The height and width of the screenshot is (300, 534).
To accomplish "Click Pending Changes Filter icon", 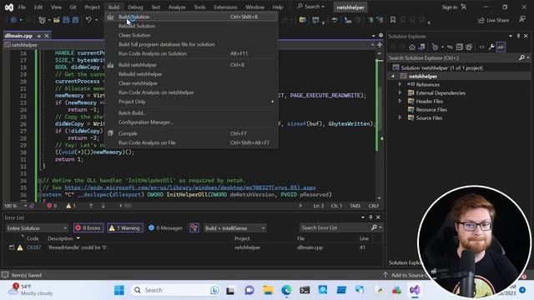I will pyautogui.click(x=435, y=47).
